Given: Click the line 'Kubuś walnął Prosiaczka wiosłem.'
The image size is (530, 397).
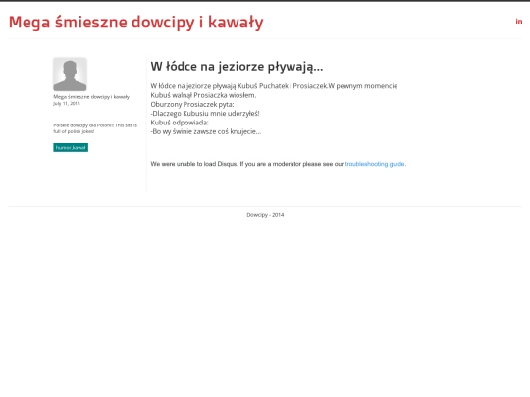Looking at the screenshot, I should [x=203, y=95].
